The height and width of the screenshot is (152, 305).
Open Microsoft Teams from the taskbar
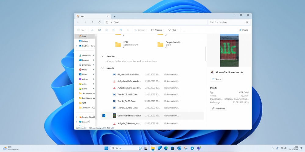pos(199,148)
